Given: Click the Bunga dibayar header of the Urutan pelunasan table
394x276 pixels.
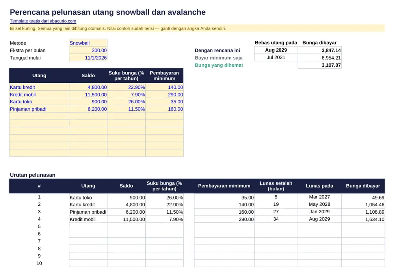Looking at the screenshot, I should (363, 186).
